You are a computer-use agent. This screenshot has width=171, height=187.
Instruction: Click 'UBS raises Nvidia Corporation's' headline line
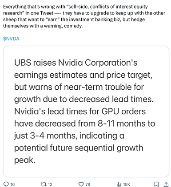click(76, 63)
